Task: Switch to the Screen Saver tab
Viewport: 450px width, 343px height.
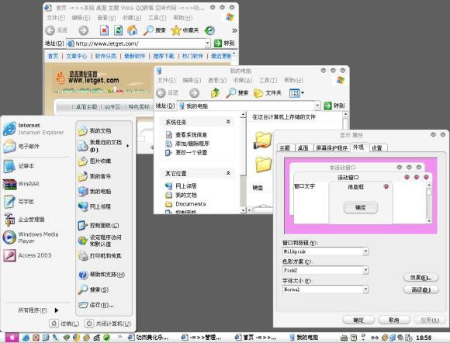Action: (331, 147)
